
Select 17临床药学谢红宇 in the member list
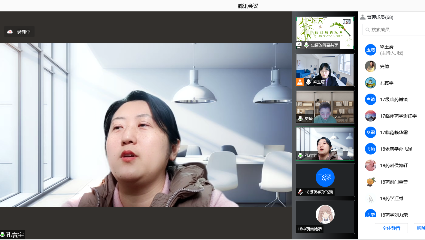point(398,116)
